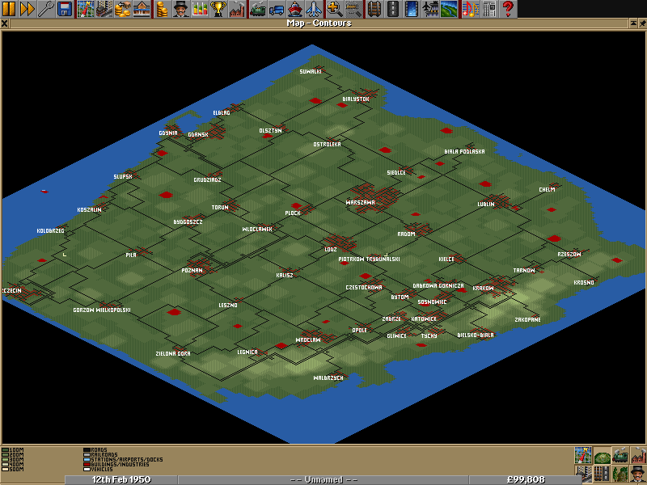Show the list of trains
Screen dimensions: 647x485
[x=257, y=9]
